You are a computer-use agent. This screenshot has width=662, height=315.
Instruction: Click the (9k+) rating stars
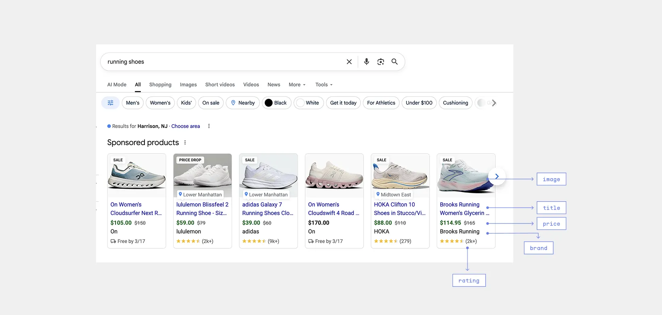[261, 241]
